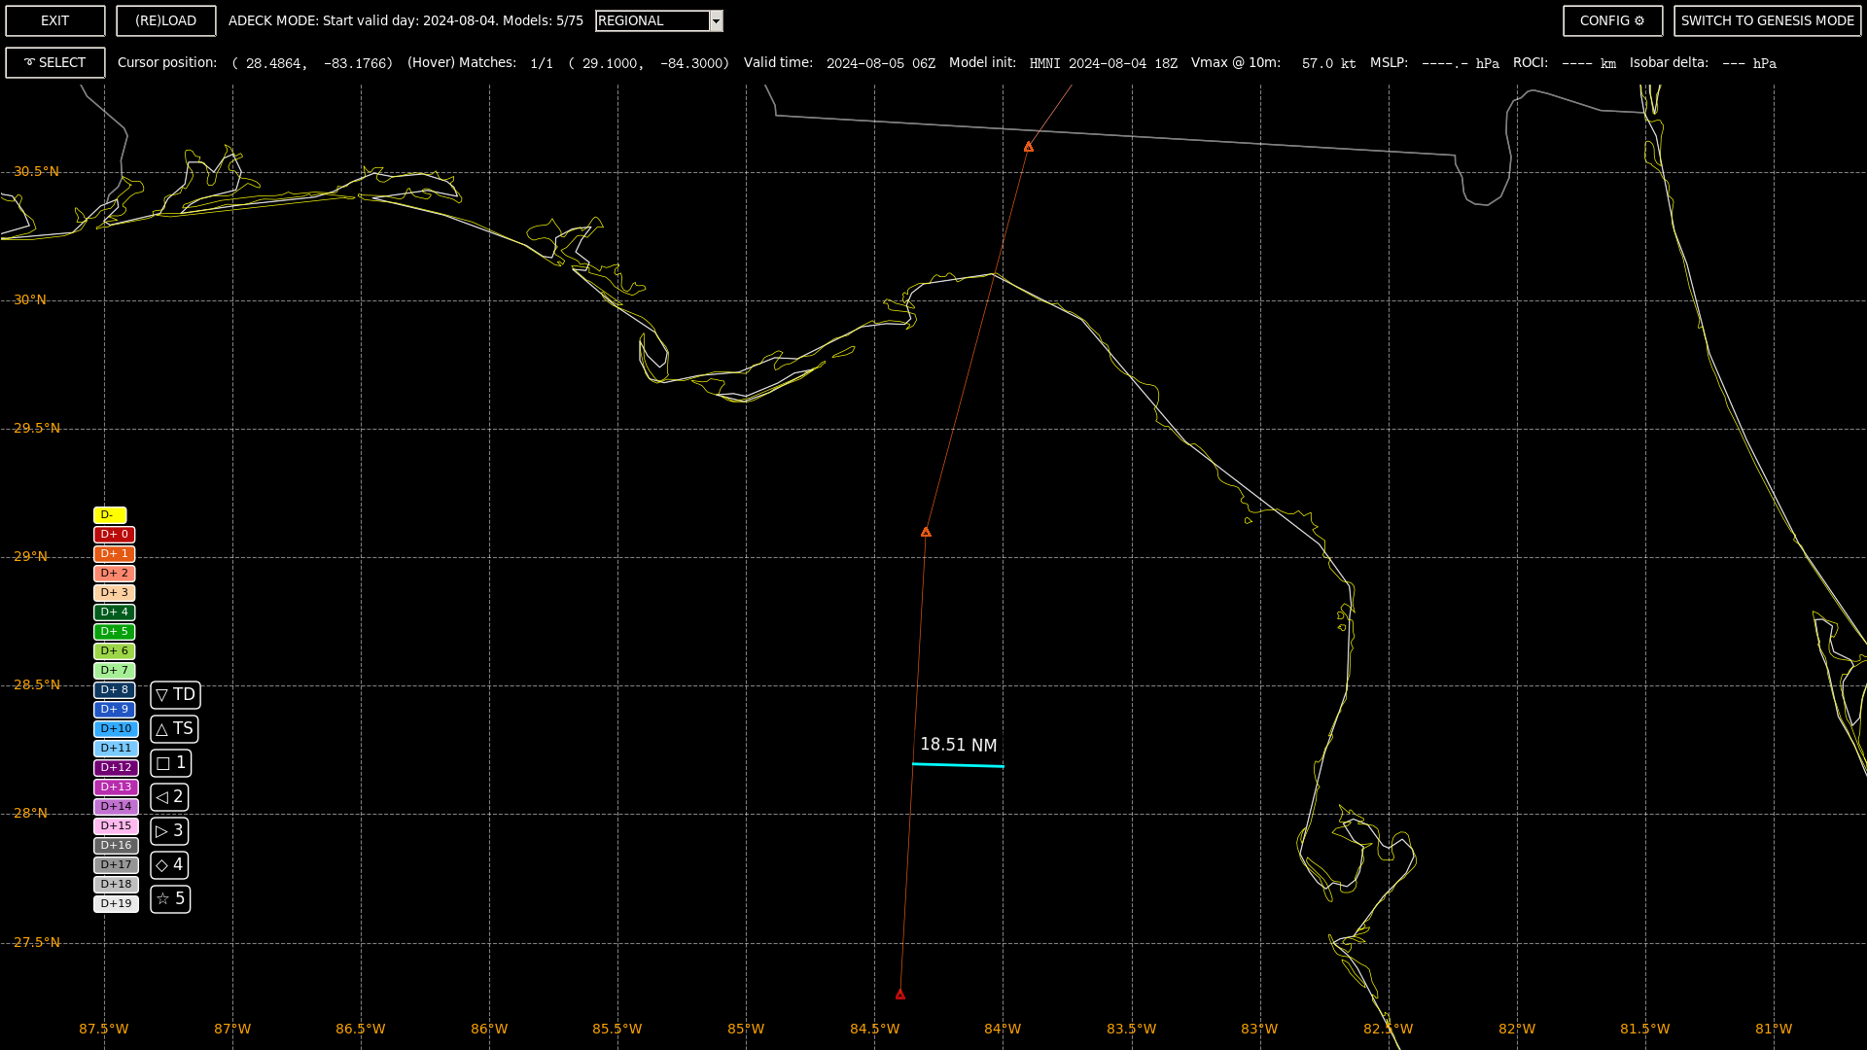Toggle the D+ 3 legend swatch
1867x1050 pixels.
point(115,593)
